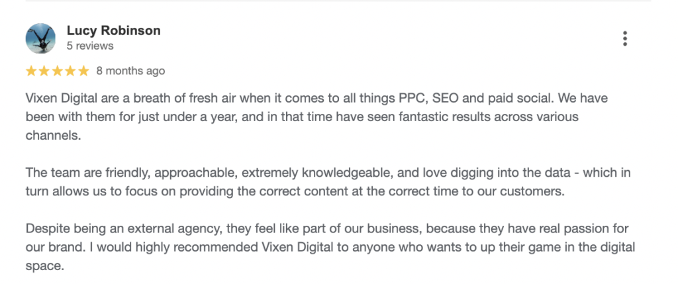The height and width of the screenshot is (284, 678).
Task: Open the three-dot more options menu
Action: click(624, 38)
